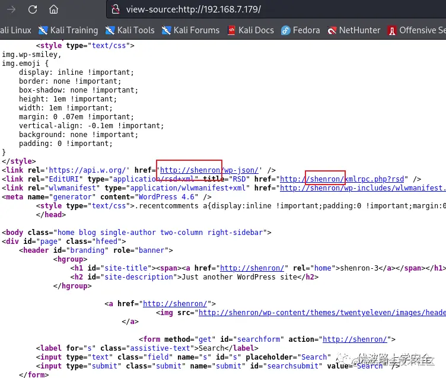Click the Kali Forums bookmark icon
This screenshot has height=378, width=446.
coord(166,30)
